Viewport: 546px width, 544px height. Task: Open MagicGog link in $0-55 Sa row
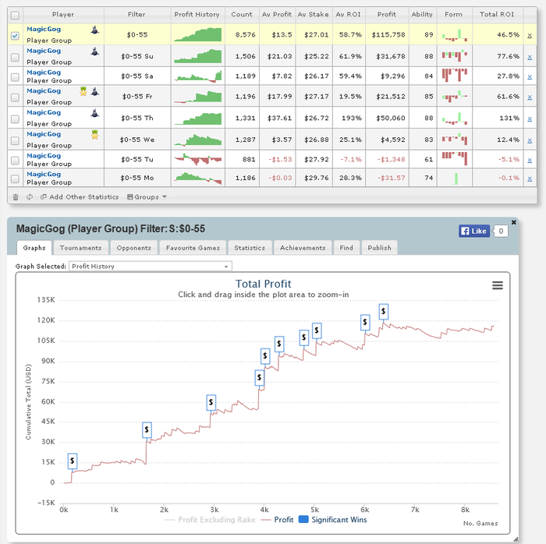coord(44,72)
